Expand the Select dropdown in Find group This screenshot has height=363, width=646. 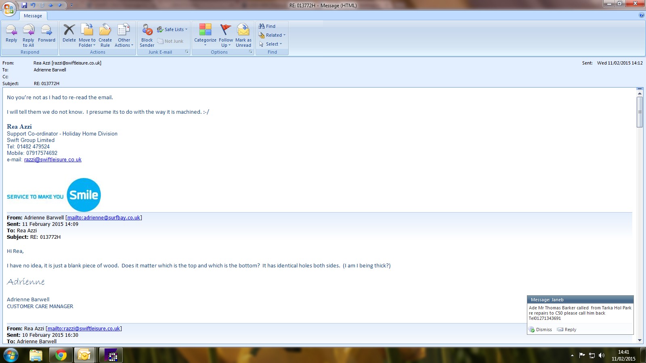point(271,44)
